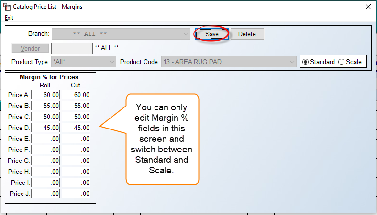
Task: Close the Margins window
Action: (368, 7)
